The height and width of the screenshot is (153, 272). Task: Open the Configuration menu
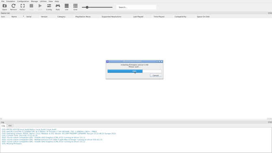click(x=23, y=1)
